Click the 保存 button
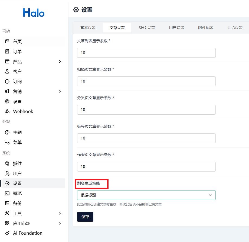This screenshot has width=249, height=242. click(x=85, y=217)
